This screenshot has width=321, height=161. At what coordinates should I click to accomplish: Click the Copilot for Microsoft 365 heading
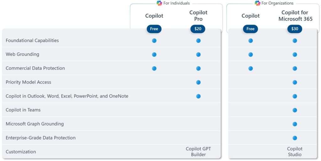coord(295,16)
